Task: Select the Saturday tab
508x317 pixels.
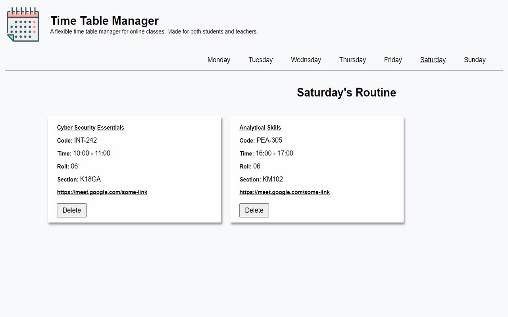Action: 433,60
